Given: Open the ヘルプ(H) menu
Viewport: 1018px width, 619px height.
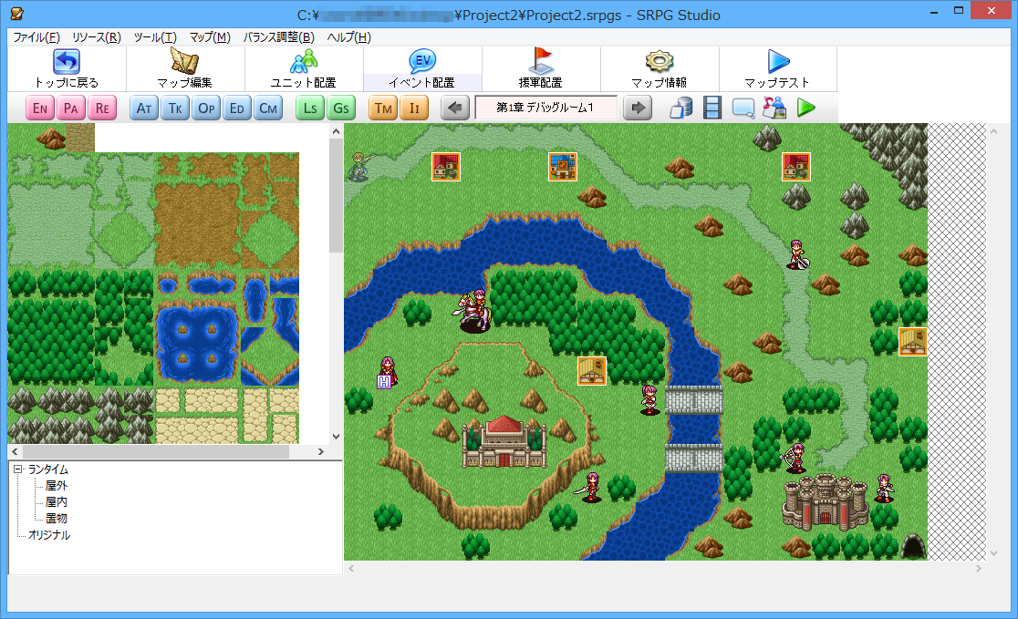Looking at the screenshot, I should pos(348,37).
